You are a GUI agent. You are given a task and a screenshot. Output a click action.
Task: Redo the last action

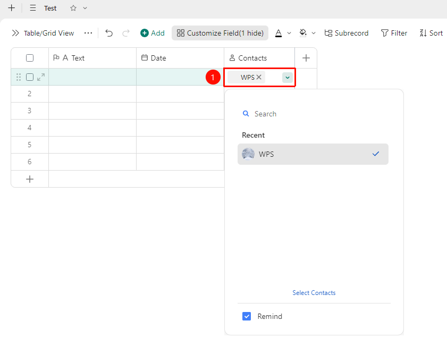click(x=126, y=33)
